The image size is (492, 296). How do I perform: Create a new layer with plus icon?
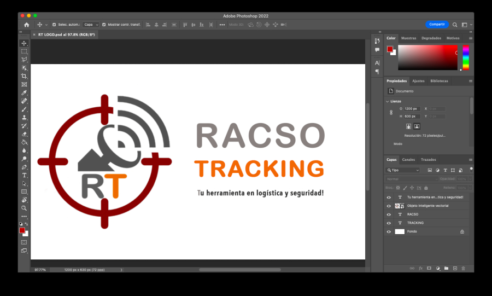[x=455, y=268]
